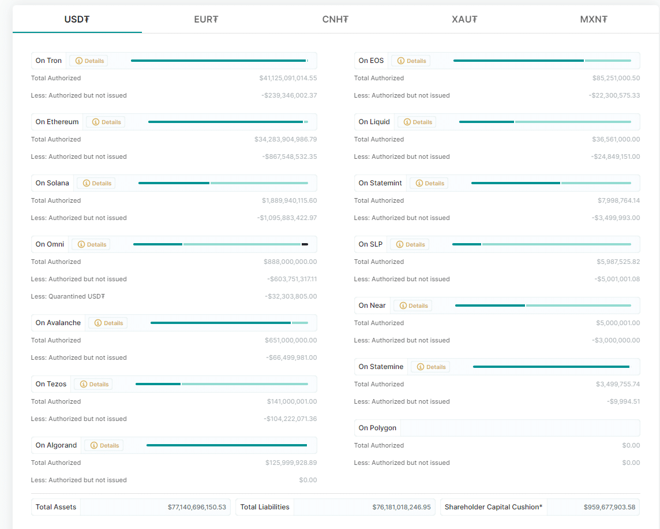Click the Details icon beside On Omni
This screenshot has width=660, height=529.
point(81,244)
